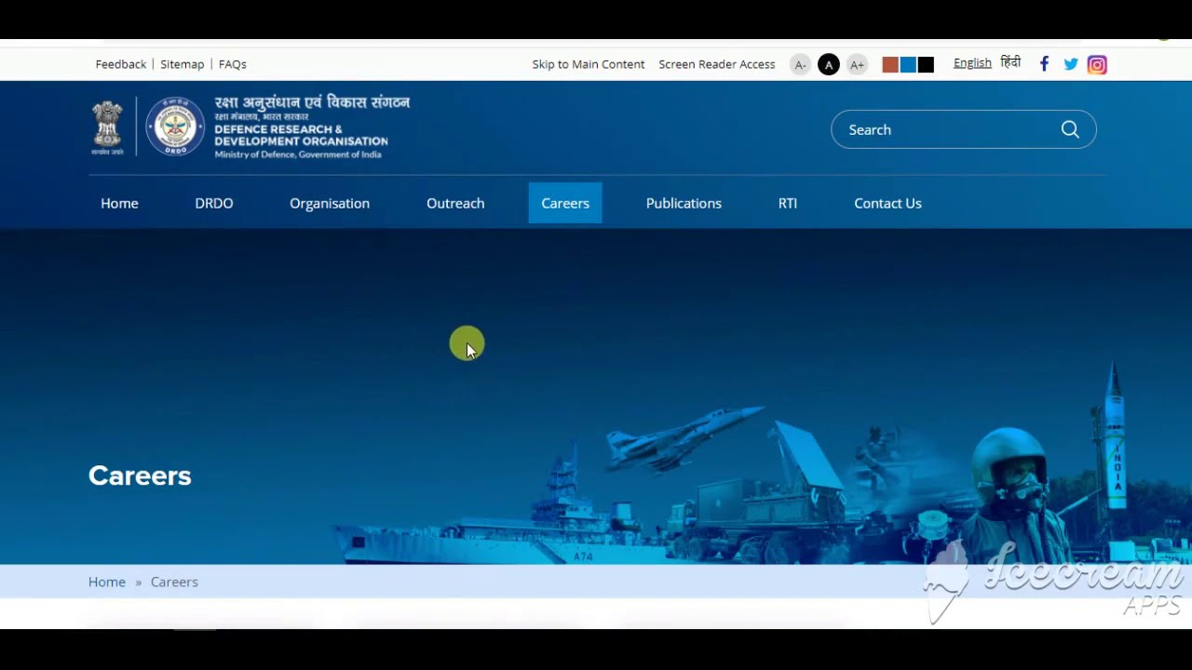
Task: Click the DRDO circular logo
Action: click(175, 126)
